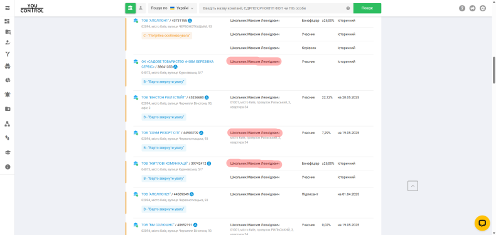Click the green search button
This screenshot has width=496, height=235.
tap(367, 8)
